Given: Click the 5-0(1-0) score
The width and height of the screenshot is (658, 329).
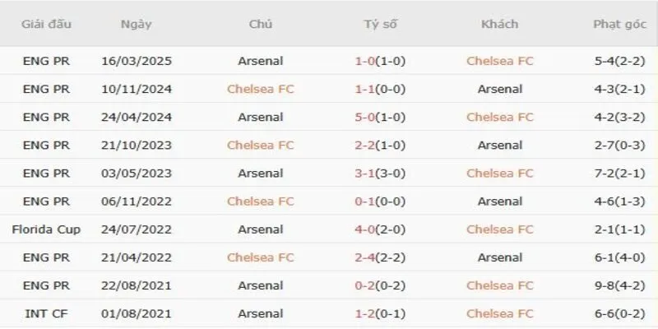Looking at the screenshot, I should 379,117.
